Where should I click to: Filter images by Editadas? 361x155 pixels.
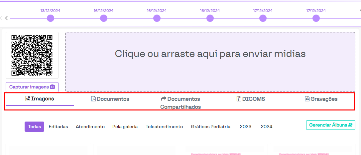pyautogui.click(x=58, y=127)
